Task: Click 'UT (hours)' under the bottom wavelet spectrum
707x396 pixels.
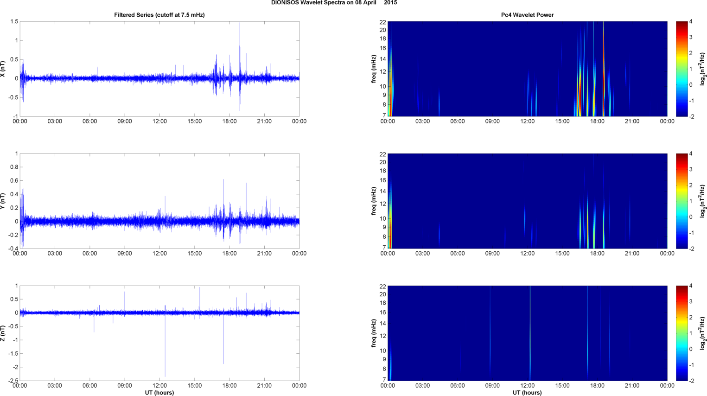Action: coord(527,393)
